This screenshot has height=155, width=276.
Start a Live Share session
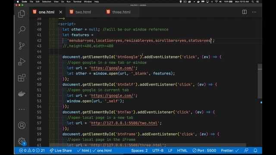(61, 151)
